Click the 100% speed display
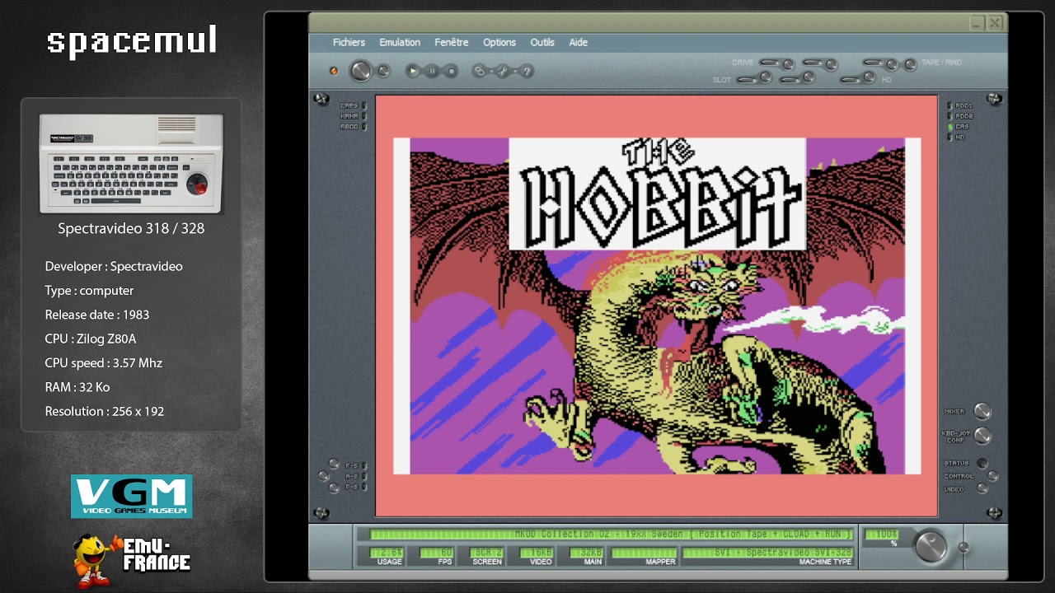The height and width of the screenshot is (593, 1055). 881,535
